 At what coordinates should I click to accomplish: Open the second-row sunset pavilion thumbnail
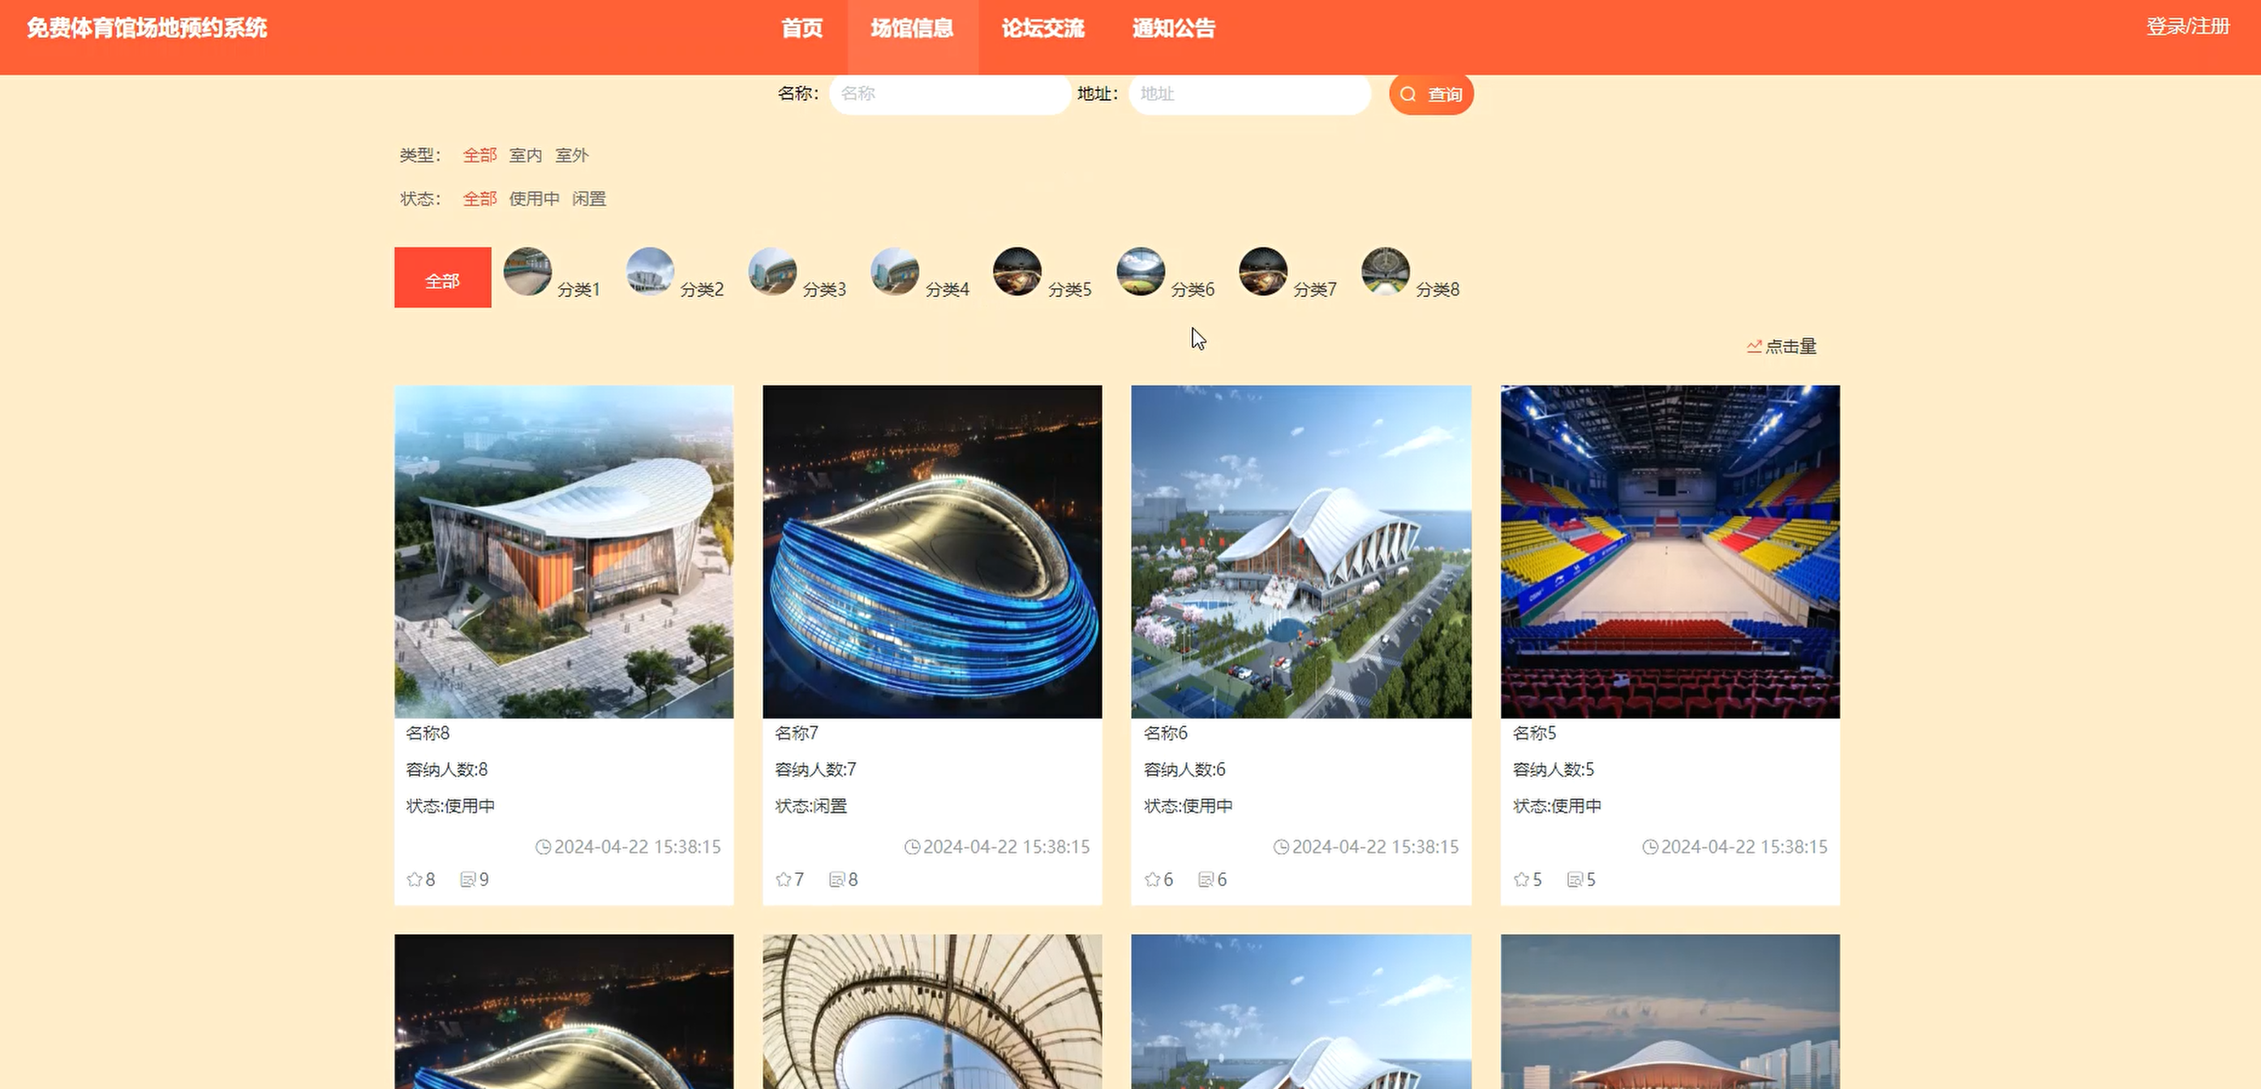click(x=1670, y=1012)
